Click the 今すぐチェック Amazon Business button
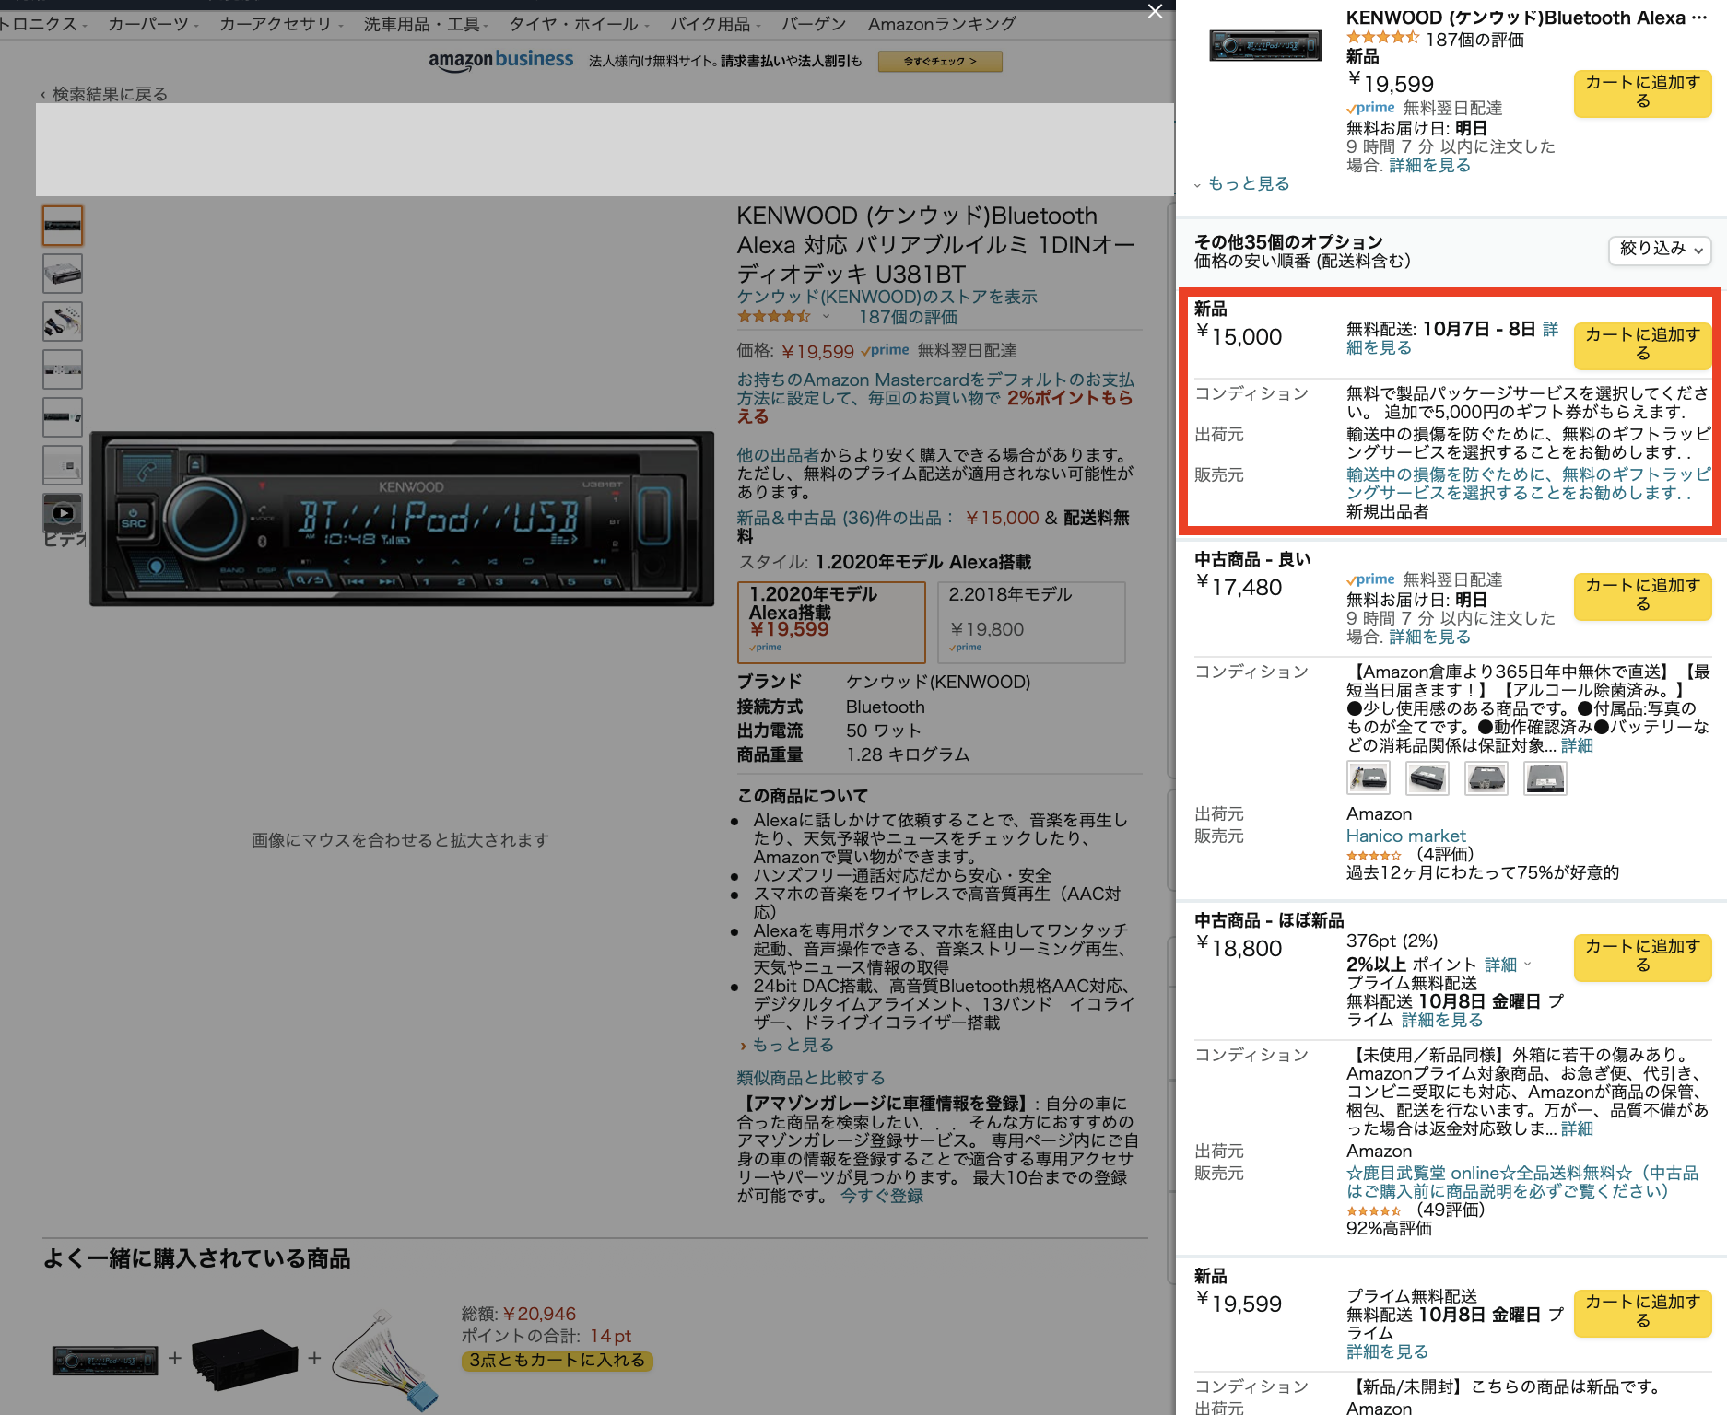This screenshot has width=1727, height=1415. [939, 62]
